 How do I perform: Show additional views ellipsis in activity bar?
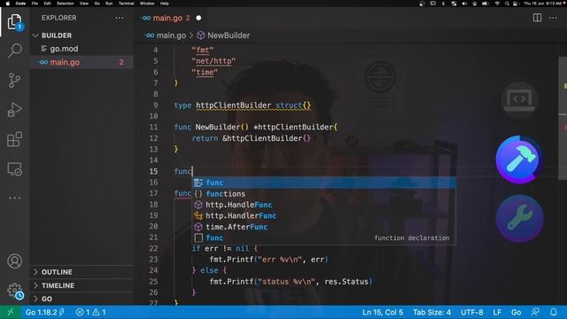[x=14, y=198]
